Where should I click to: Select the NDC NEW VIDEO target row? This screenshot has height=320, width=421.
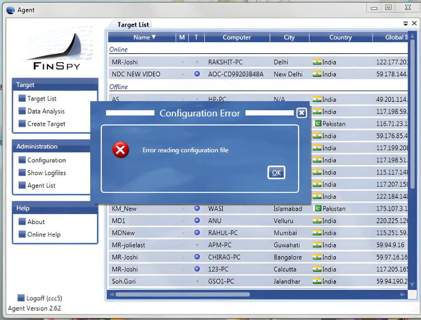click(x=258, y=74)
